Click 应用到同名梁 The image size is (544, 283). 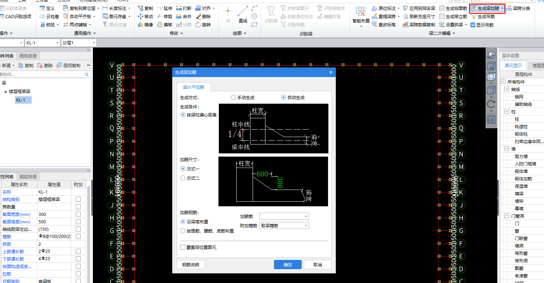click(x=419, y=8)
